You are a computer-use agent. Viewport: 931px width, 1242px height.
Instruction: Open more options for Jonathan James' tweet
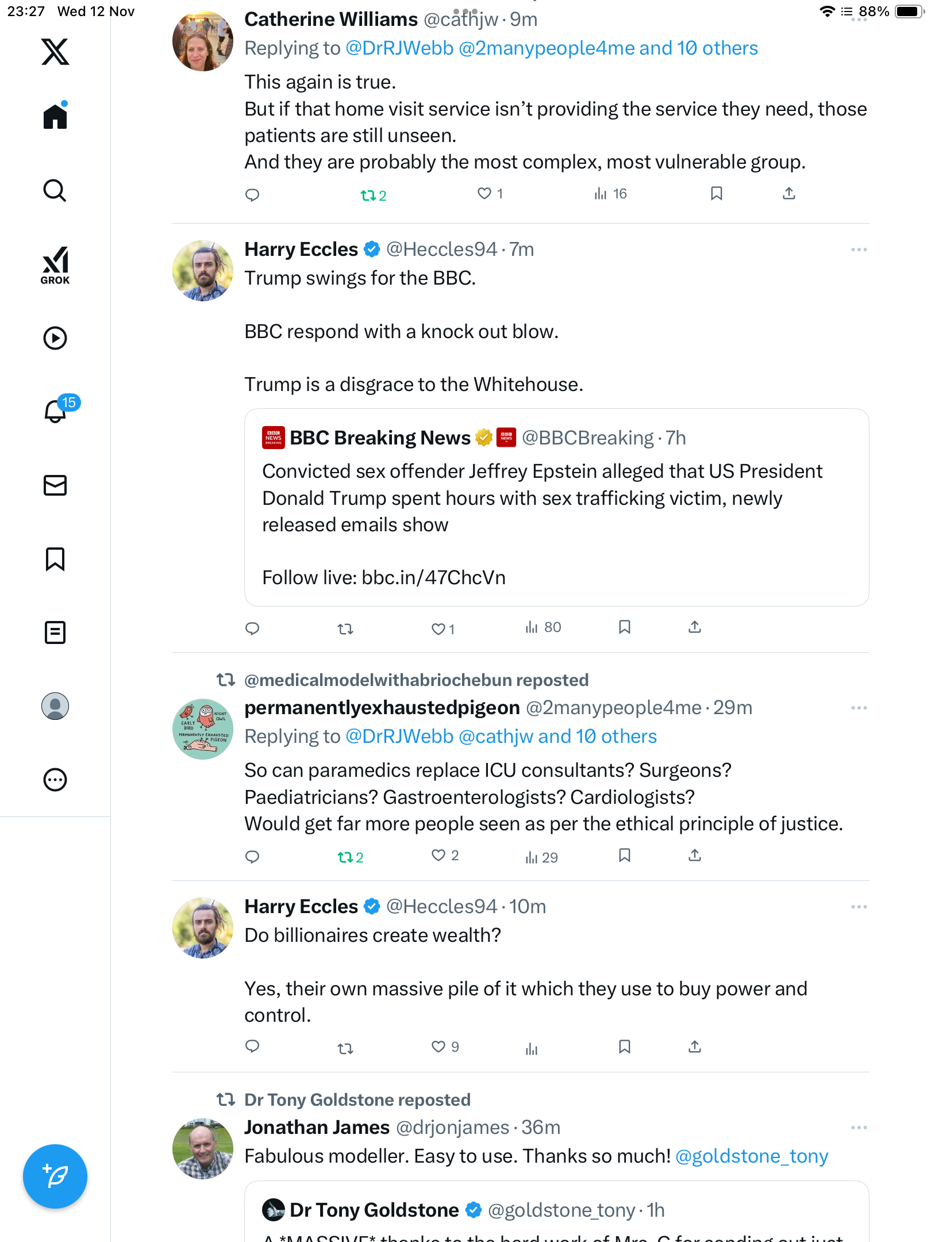coord(859,1128)
